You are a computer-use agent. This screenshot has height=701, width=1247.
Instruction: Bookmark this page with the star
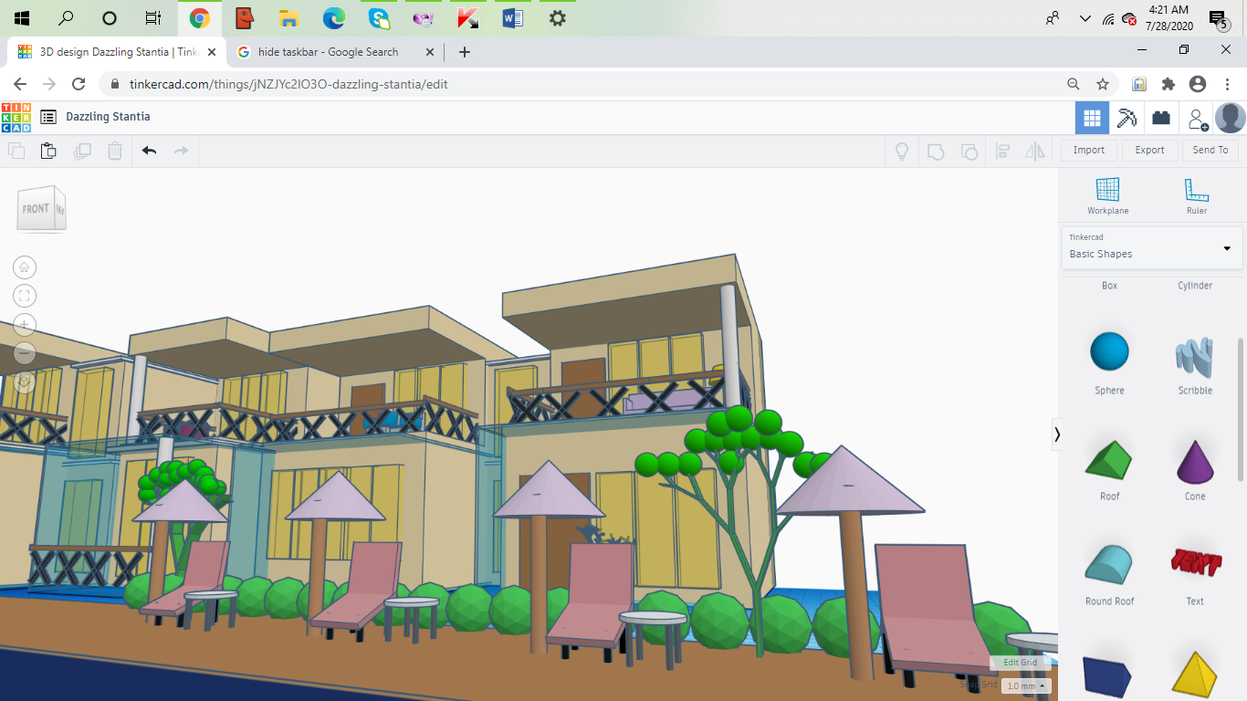pyautogui.click(x=1103, y=84)
